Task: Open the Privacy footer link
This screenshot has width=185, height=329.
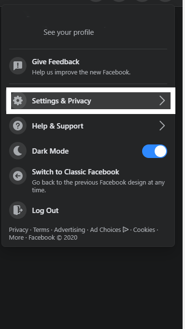Action: [18, 230]
